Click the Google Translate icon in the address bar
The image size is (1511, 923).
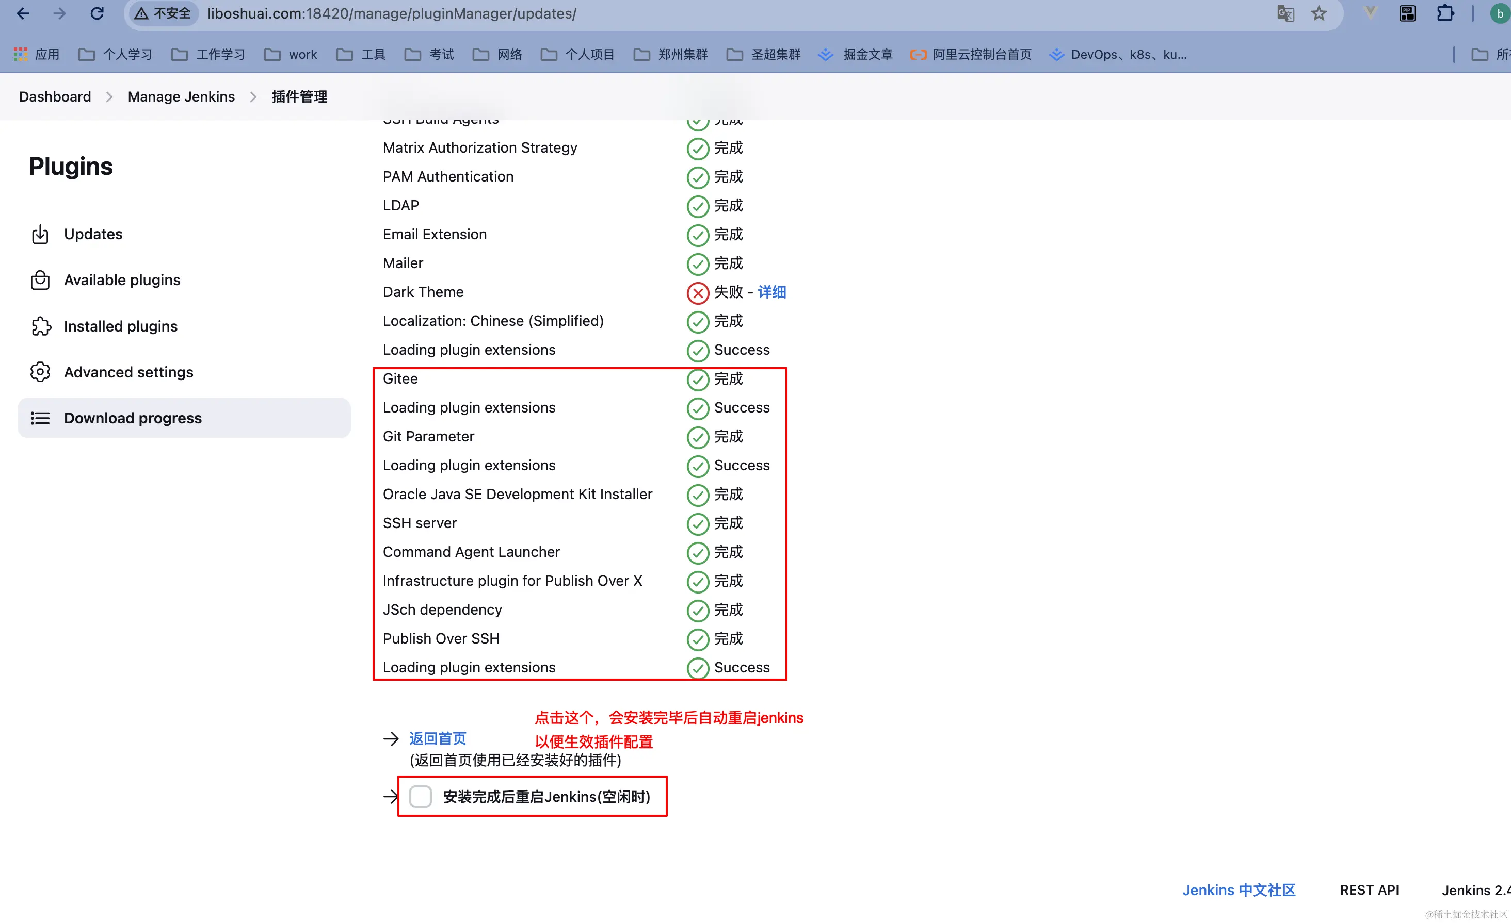coord(1285,13)
